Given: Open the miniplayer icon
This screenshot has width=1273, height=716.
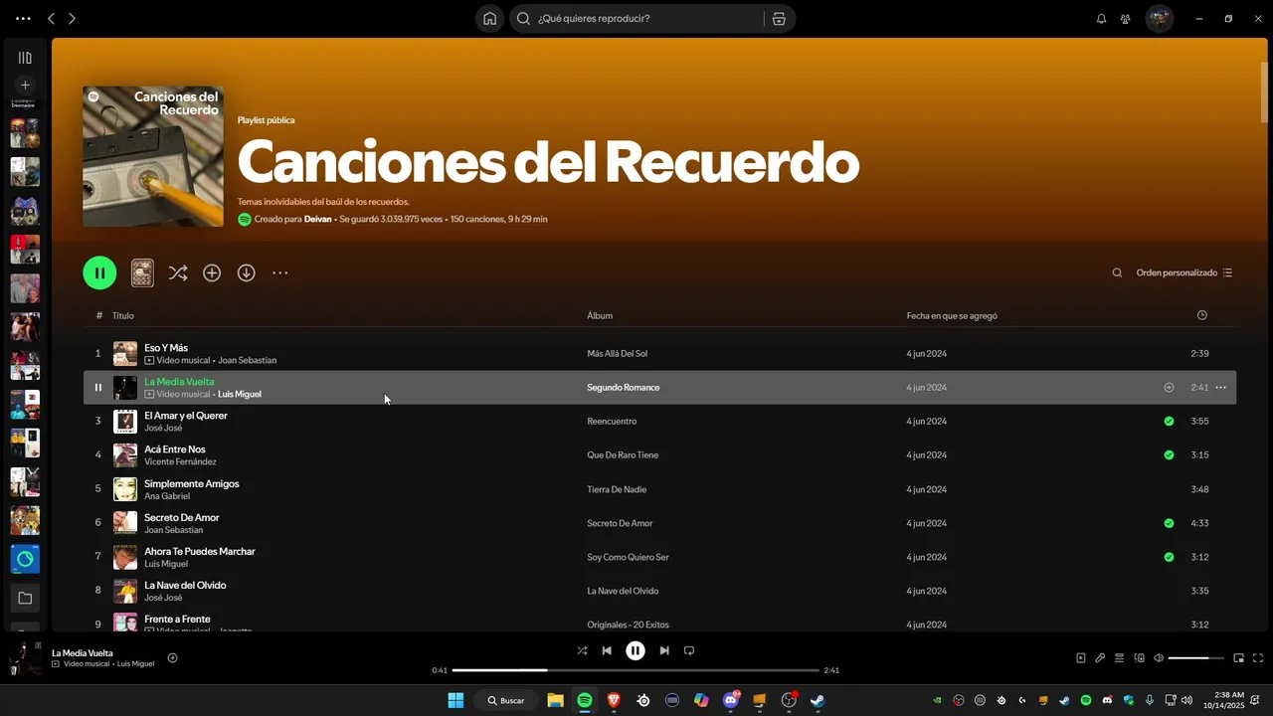Looking at the screenshot, I should click(x=1238, y=658).
